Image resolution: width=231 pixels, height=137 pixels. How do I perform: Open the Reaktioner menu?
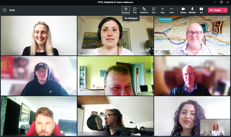(x=144, y=10)
